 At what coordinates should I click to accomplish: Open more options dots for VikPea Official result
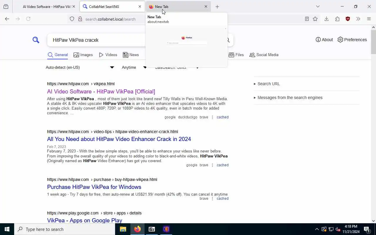coord(212,117)
